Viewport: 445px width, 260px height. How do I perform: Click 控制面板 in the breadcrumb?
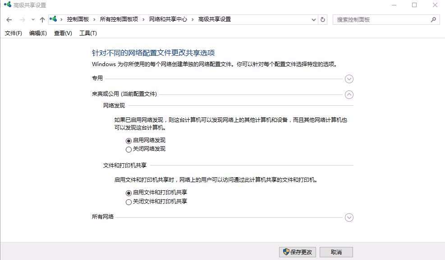pos(78,19)
